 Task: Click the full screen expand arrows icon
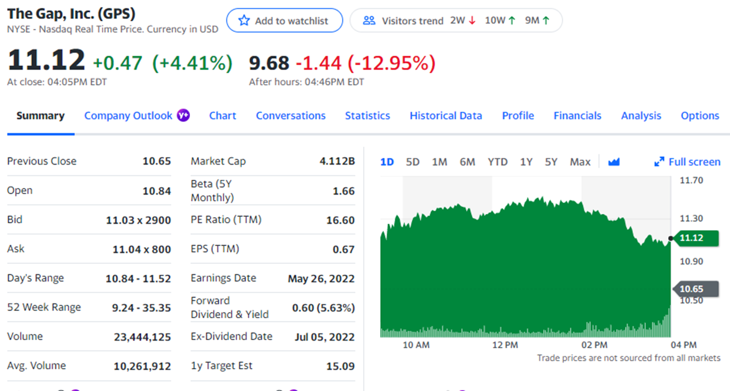pyautogui.click(x=659, y=162)
